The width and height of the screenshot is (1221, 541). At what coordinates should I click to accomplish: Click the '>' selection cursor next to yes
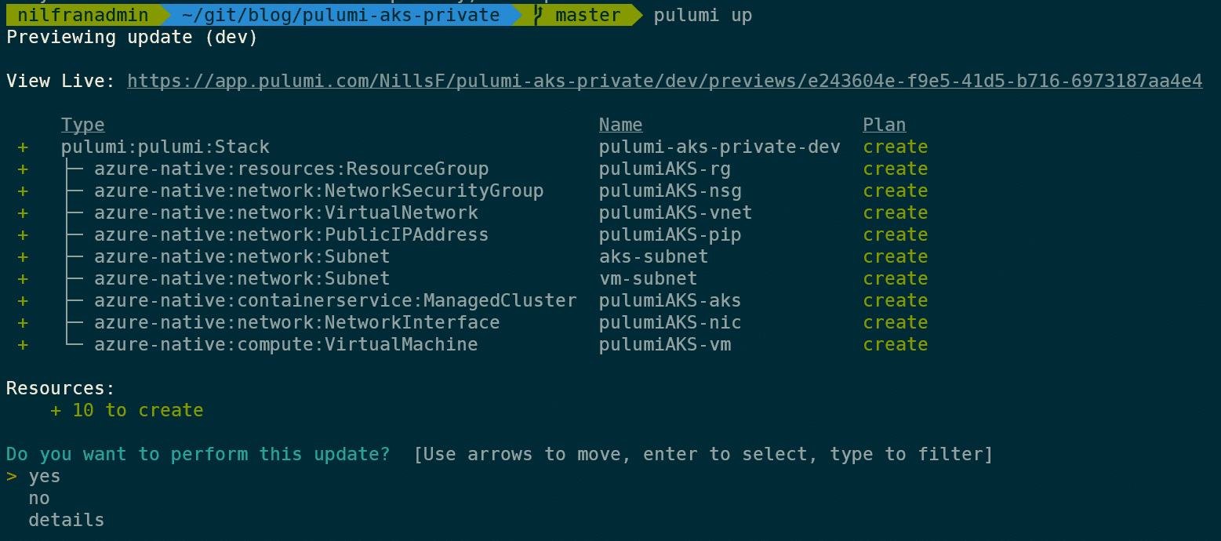pyautogui.click(x=12, y=476)
